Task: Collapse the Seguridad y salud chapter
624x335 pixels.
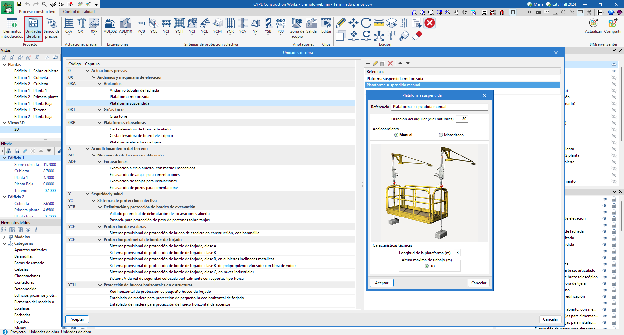Action: (x=87, y=194)
